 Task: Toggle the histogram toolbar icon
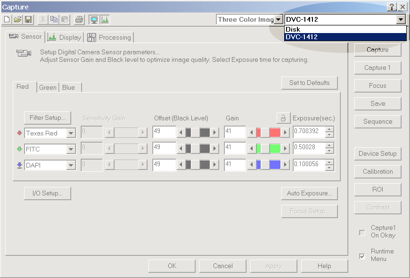[105, 20]
